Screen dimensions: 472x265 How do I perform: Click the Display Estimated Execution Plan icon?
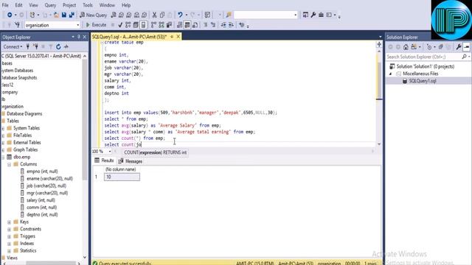pyautogui.click(x=128, y=25)
